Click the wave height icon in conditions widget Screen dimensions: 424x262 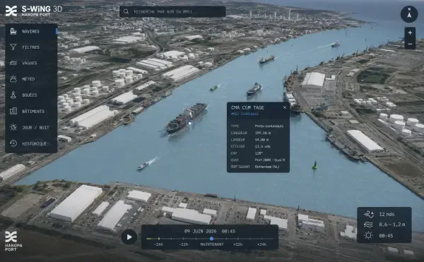point(368,225)
